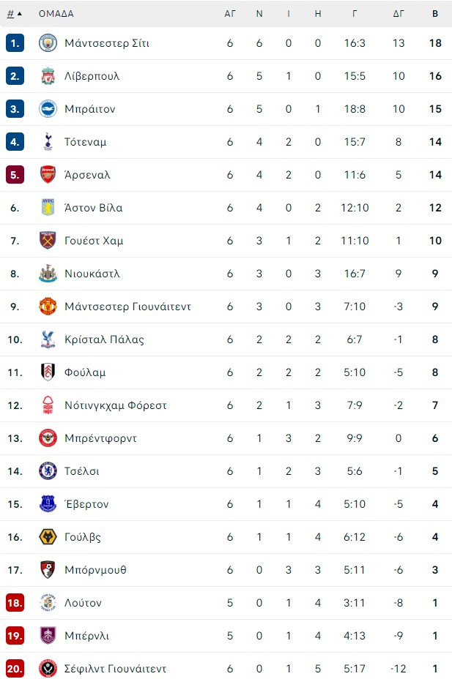Select the Chelsea club crest
Screen dimensions: 452x679
[x=48, y=471]
